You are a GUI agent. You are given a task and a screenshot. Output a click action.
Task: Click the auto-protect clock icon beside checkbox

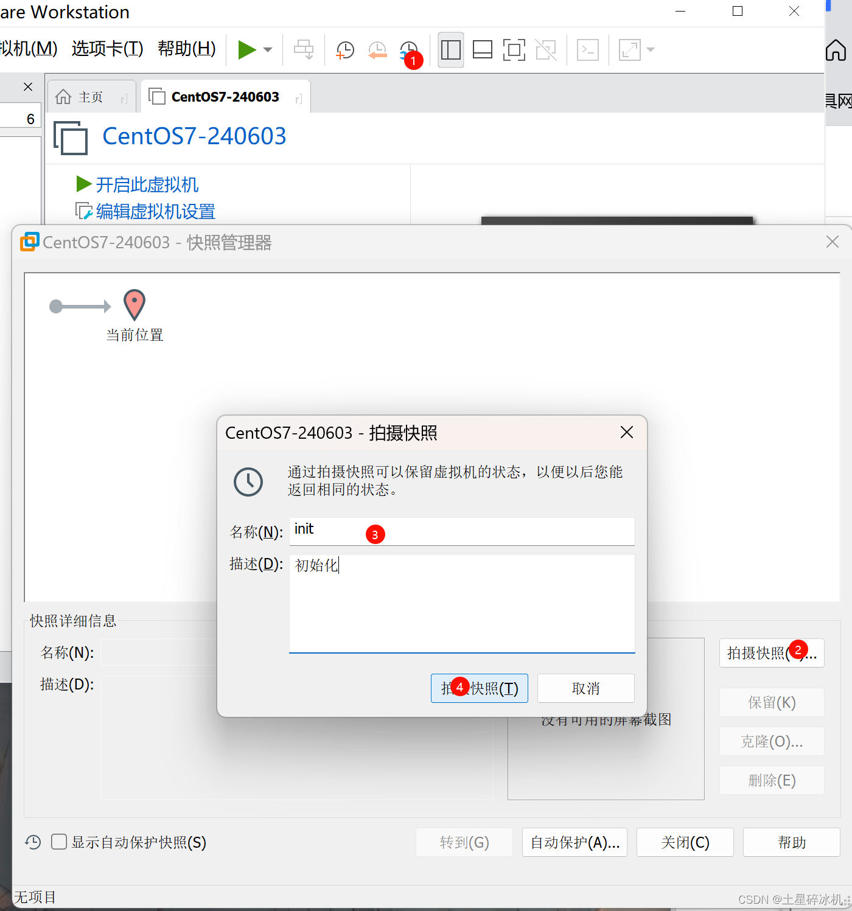tap(33, 842)
